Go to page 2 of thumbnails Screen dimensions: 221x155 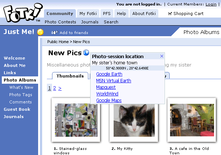click(55, 88)
